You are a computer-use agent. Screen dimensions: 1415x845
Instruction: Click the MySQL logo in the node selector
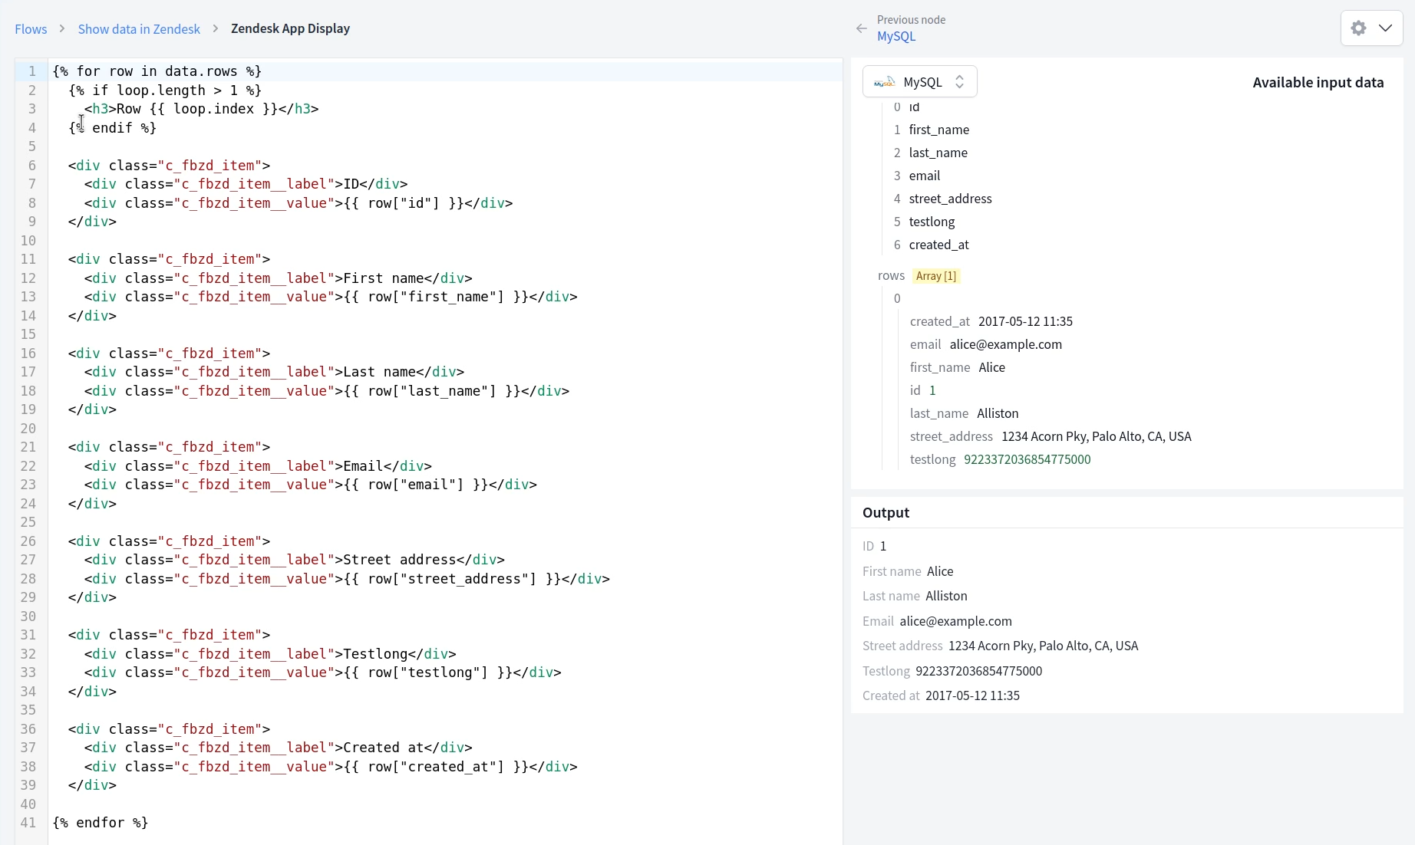884,81
